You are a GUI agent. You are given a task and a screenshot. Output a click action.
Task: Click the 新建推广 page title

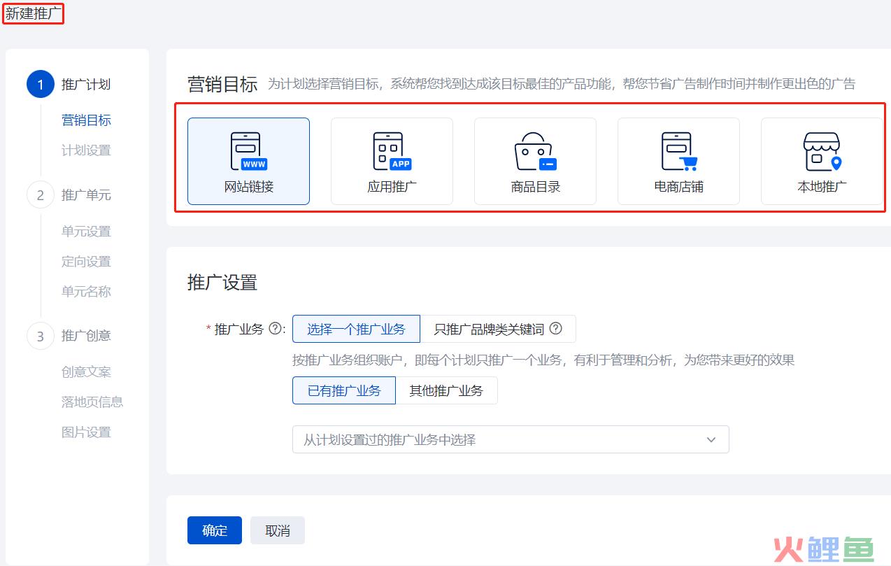[33, 13]
